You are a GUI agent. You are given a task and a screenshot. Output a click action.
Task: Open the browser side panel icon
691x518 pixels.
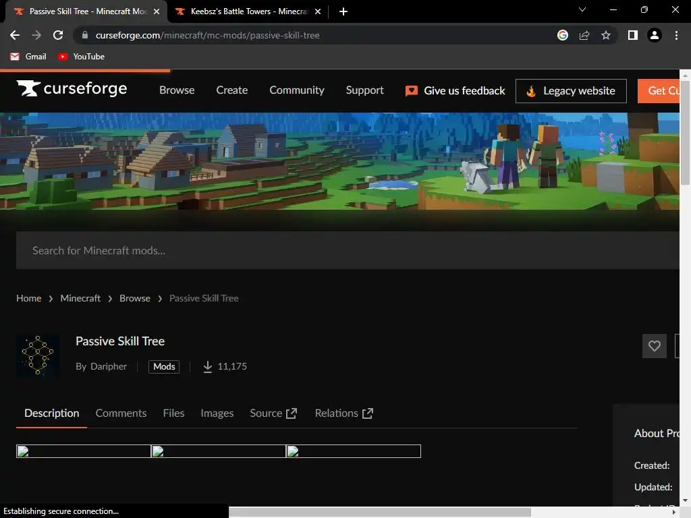[x=633, y=35]
